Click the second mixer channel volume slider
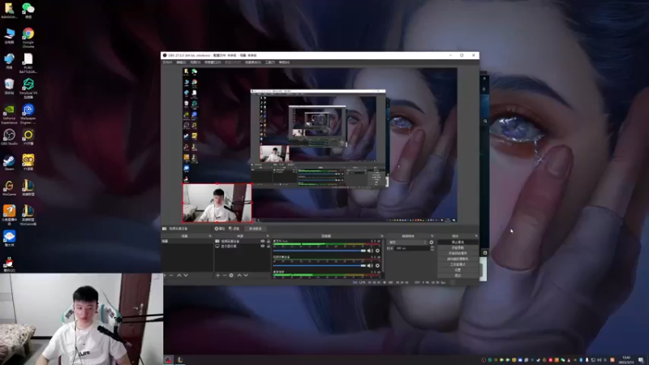The height and width of the screenshot is (365, 649). (x=319, y=266)
